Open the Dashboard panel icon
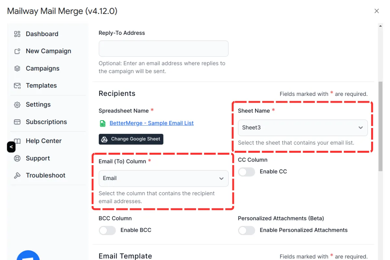The width and height of the screenshot is (390, 260). (x=17, y=34)
